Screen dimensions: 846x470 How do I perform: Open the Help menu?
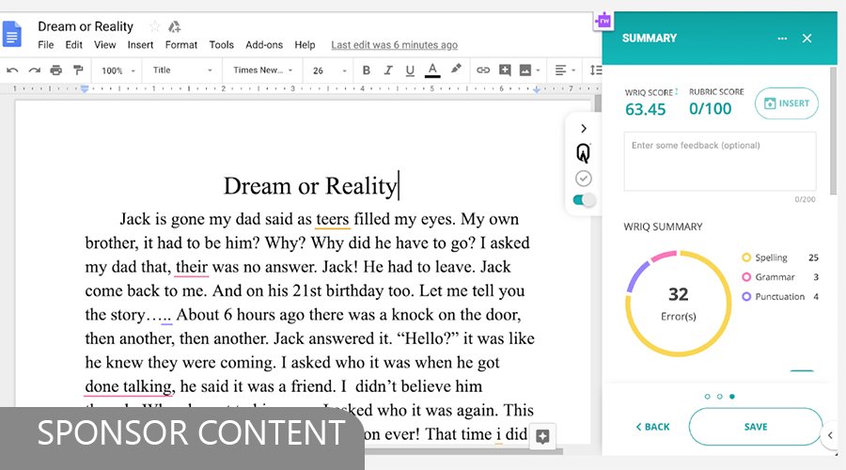coord(305,45)
